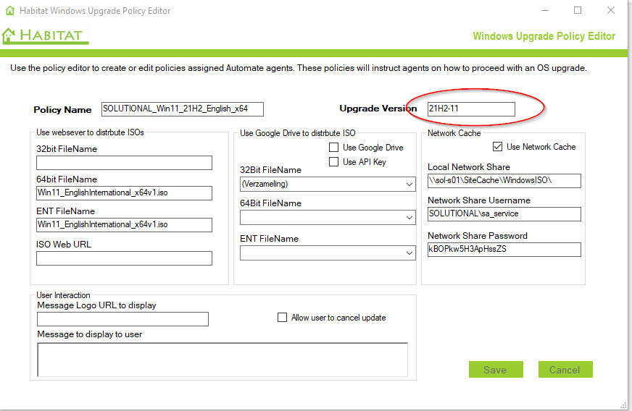
Task: Click the Network Share Username field
Action: 504,214
